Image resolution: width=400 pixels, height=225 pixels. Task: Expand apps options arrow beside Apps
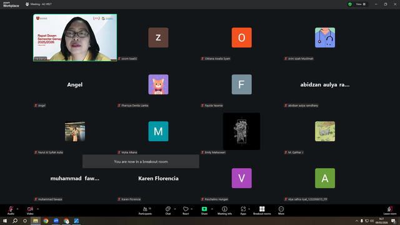[x=249, y=209]
